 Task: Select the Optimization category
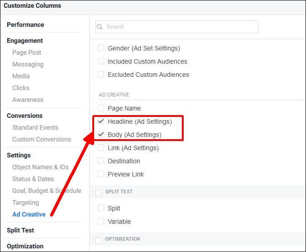[x=25, y=247]
